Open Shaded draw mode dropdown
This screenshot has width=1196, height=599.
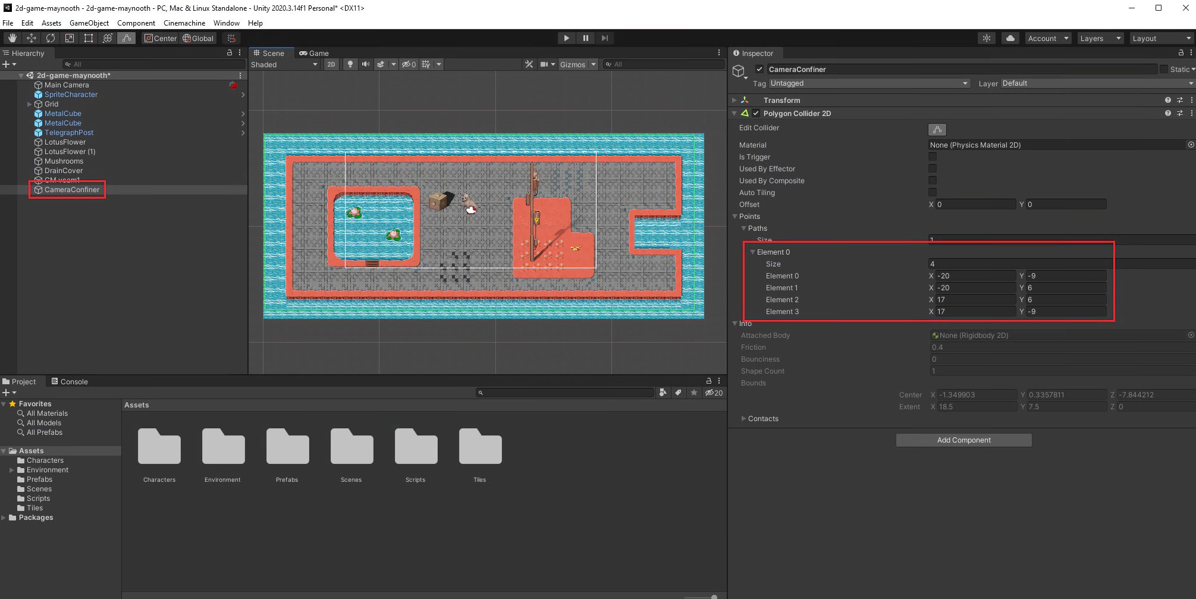point(284,64)
